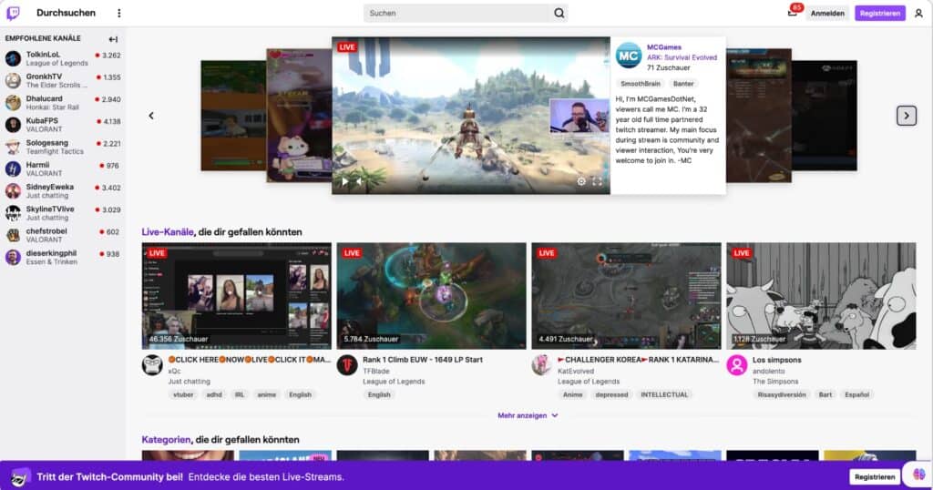This screenshot has height=490, width=933.
Task: Select Banter tag
Action: click(x=683, y=84)
